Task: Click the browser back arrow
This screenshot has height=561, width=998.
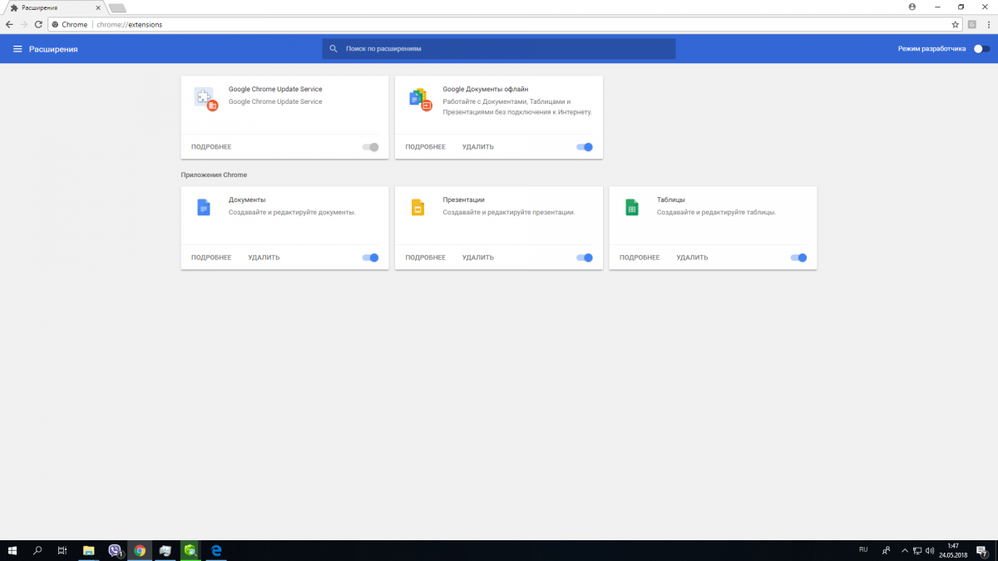Action: 8,24
